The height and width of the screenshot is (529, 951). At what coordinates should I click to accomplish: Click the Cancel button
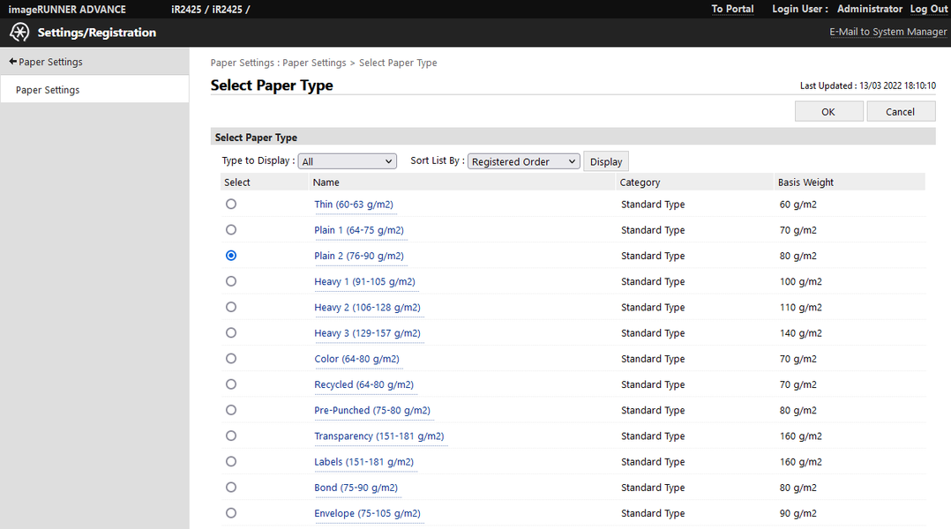click(900, 112)
